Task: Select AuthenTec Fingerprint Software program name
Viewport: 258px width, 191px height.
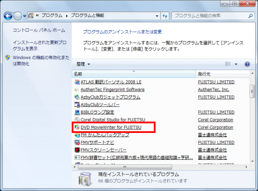Action: pos(112,90)
